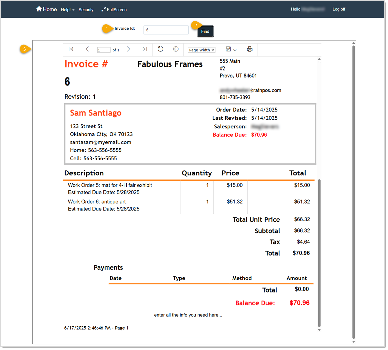
Task: Click inside the Invoice Id input box
Action: pyautogui.click(x=166, y=30)
